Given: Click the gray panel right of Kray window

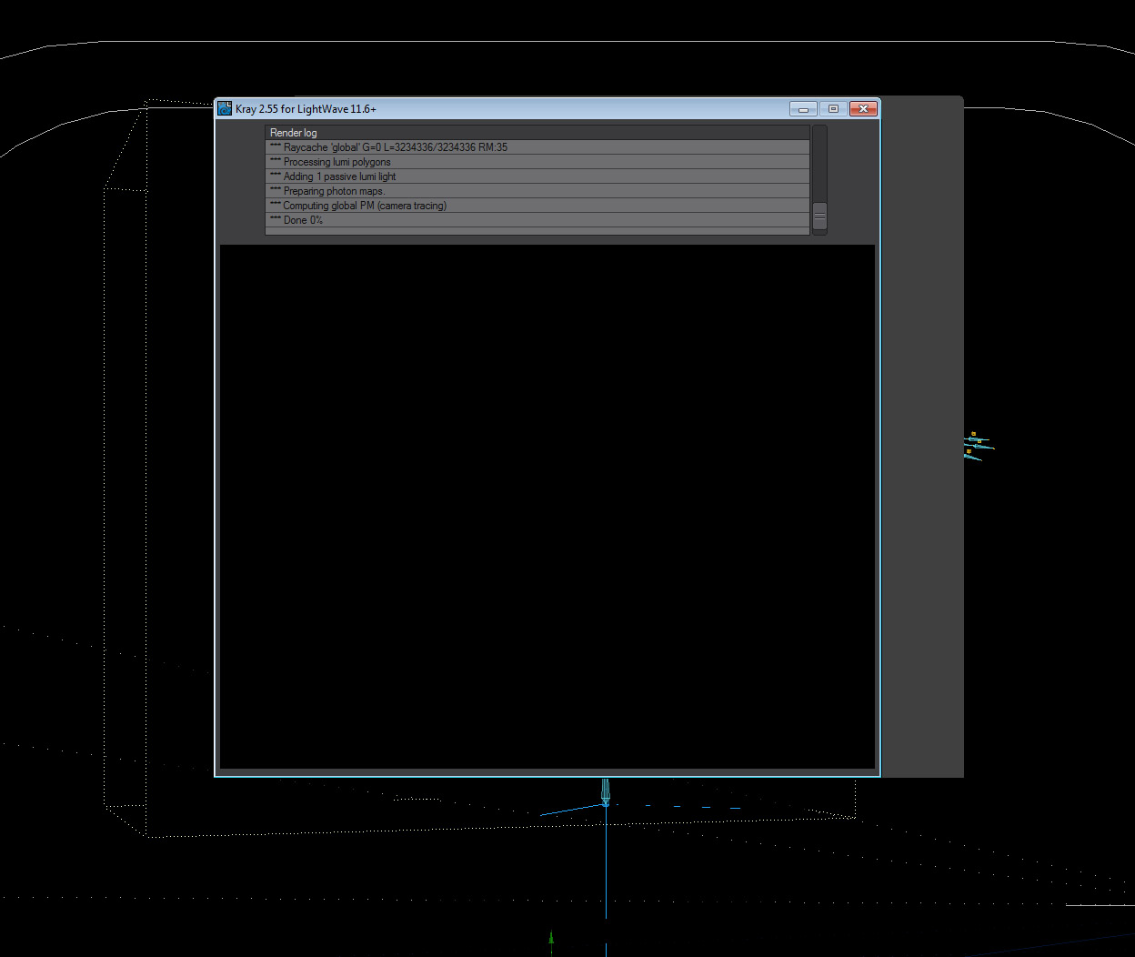Looking at the screenshot, I should click(921, 437).
